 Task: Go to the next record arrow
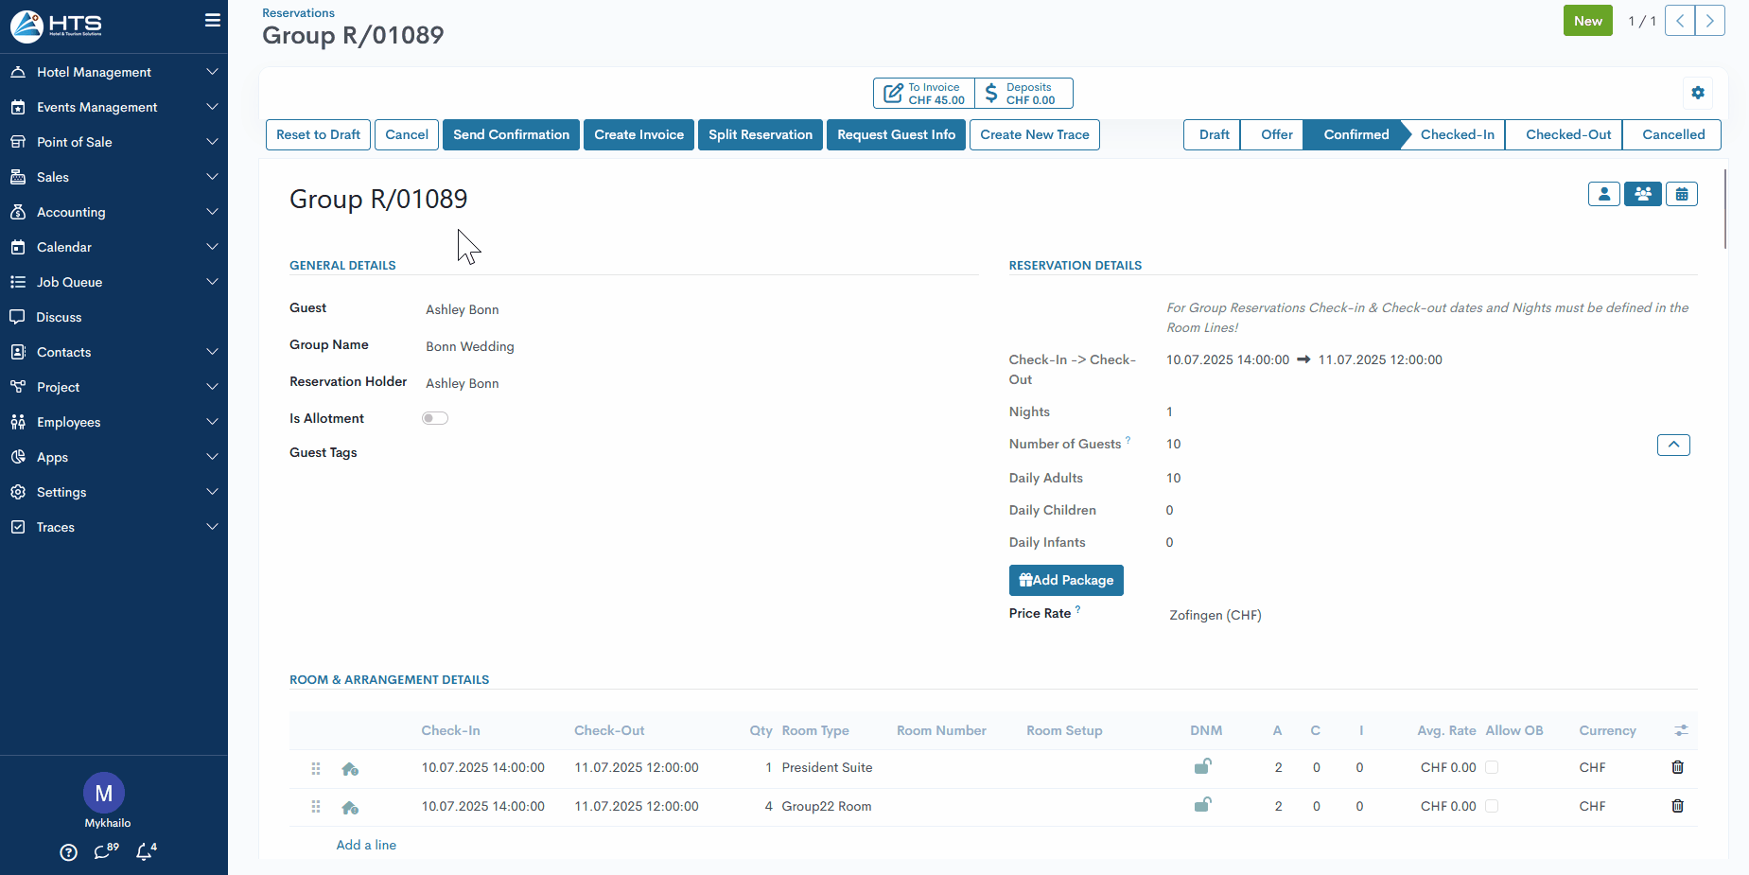click(1709, 21)
